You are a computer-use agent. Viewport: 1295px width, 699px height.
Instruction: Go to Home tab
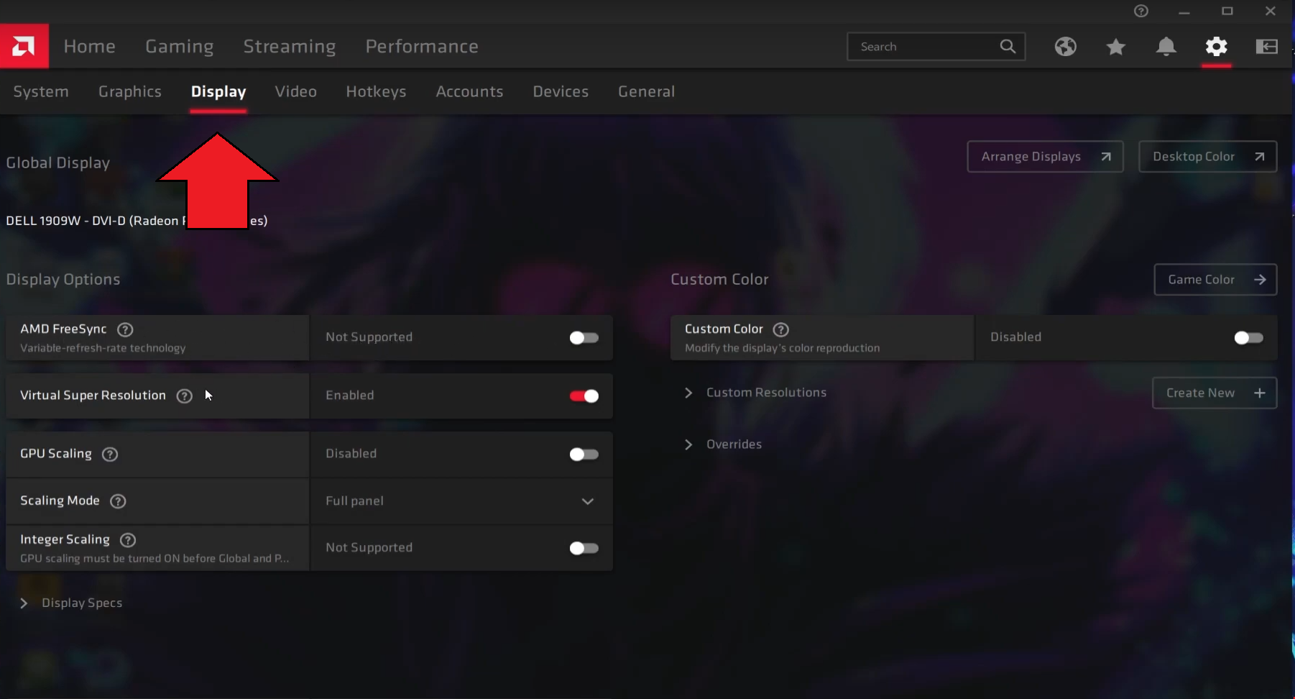pyautogui.click(x=90, y=47)
